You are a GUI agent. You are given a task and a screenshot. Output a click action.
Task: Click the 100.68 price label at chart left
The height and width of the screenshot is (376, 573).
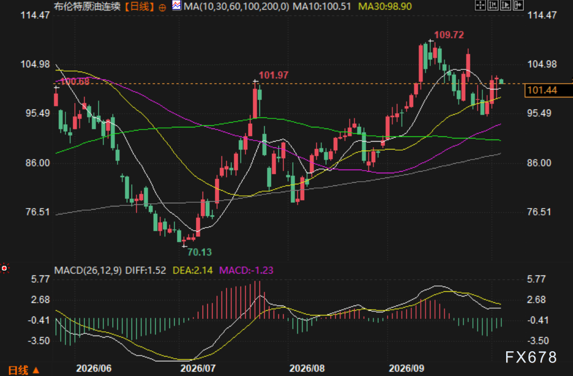75,81
